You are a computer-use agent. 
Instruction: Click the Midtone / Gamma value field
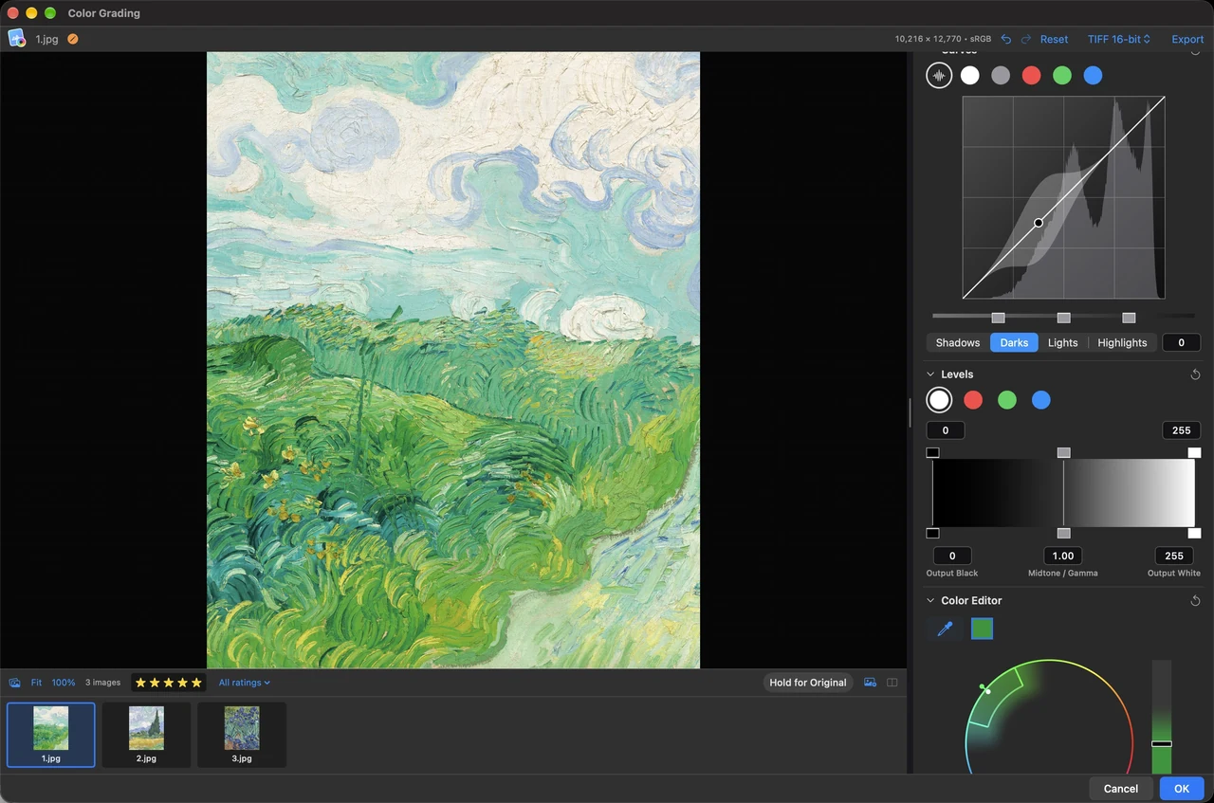[x=1063, y=556]
